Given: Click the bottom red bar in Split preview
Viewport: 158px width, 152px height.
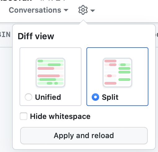Looking at the screenshot, I should point(110,83).
